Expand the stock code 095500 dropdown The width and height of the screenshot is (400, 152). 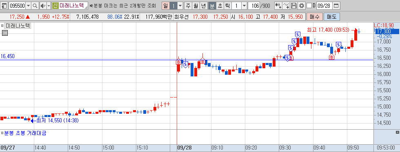pos(28,6)
